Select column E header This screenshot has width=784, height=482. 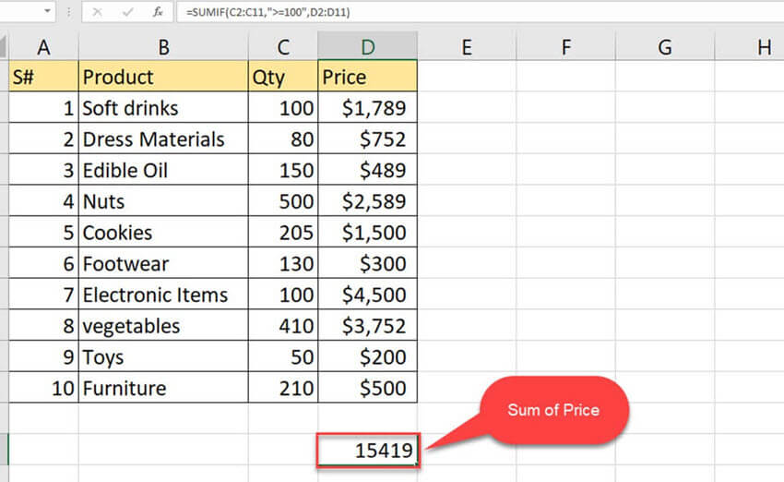tap(466, 46)
